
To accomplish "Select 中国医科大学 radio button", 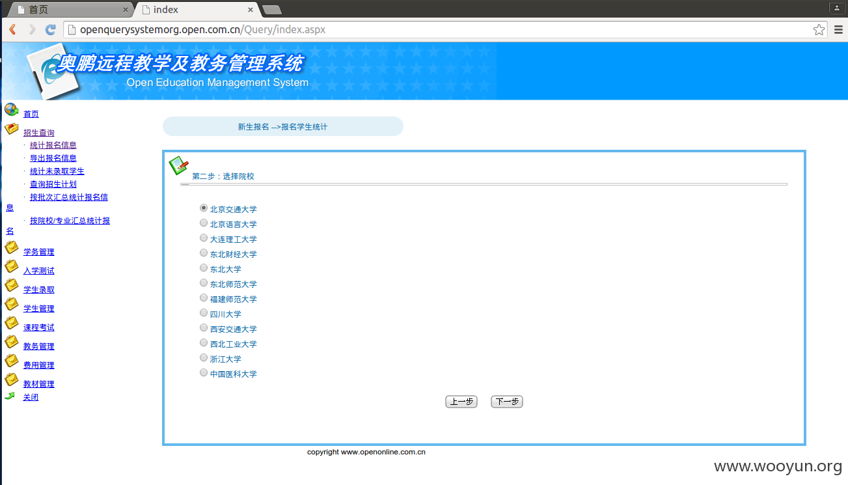I will (204, 373).
